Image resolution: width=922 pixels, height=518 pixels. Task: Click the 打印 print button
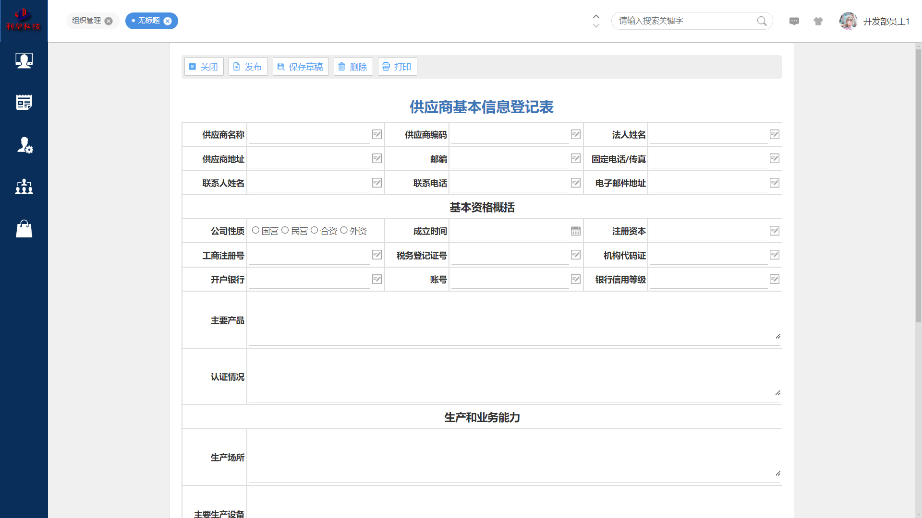pos(397,67)
